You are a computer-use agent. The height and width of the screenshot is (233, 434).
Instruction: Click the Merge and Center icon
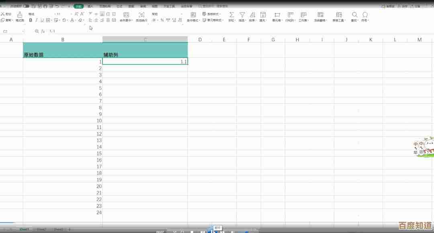(126, 15)
